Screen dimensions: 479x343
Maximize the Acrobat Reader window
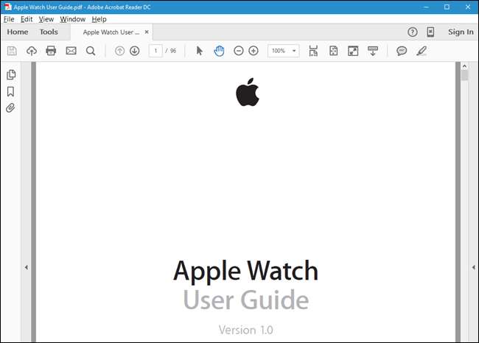click(x=447, y=7)
